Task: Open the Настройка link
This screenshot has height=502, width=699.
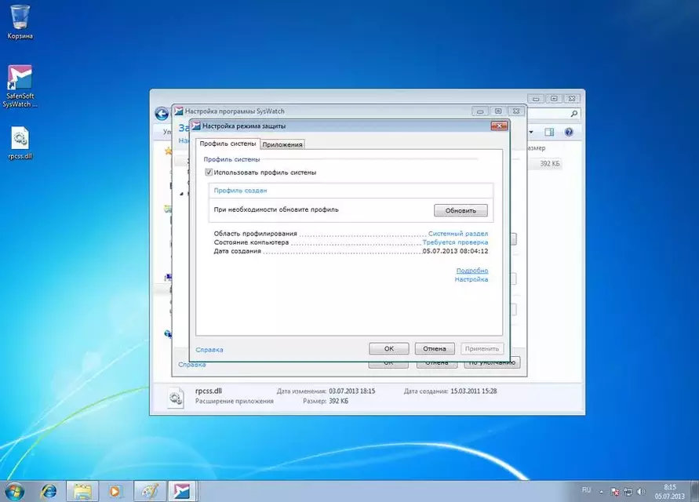Action: tap(471, 279)
